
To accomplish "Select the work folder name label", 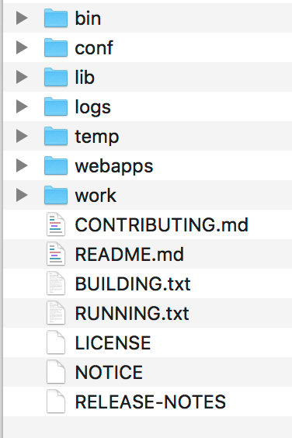I will [x=96, y=195].
